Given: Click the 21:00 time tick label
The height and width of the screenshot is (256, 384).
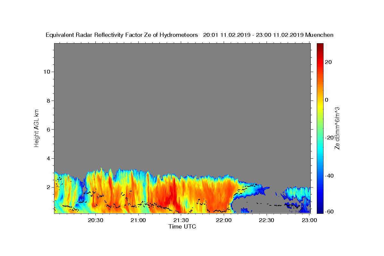Looking at the screenshot, I should [138, 220].
